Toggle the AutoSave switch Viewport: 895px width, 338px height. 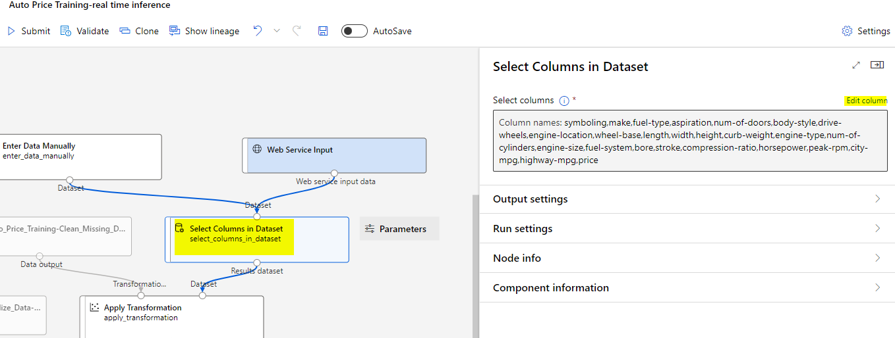click(x=354, y=31)
